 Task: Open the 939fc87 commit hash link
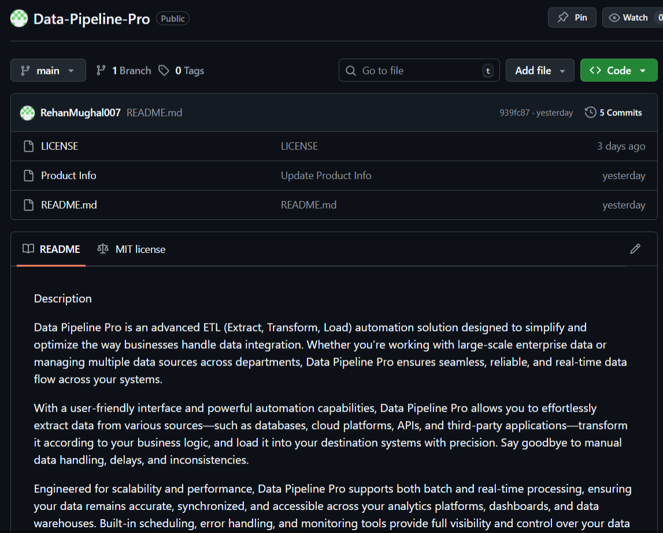(x=514, y=113)
